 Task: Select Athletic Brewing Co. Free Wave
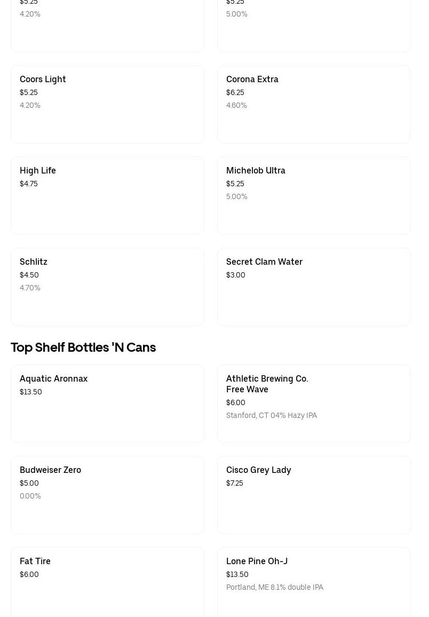tap(314, 404)
